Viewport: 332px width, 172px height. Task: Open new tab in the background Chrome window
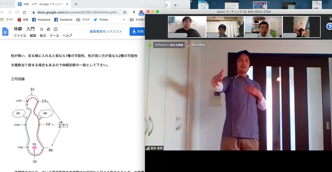tap(175, 5)
